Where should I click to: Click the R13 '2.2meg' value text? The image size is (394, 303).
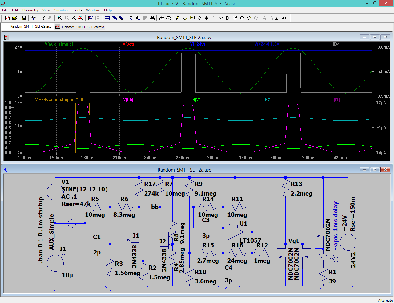pos(301,194)
